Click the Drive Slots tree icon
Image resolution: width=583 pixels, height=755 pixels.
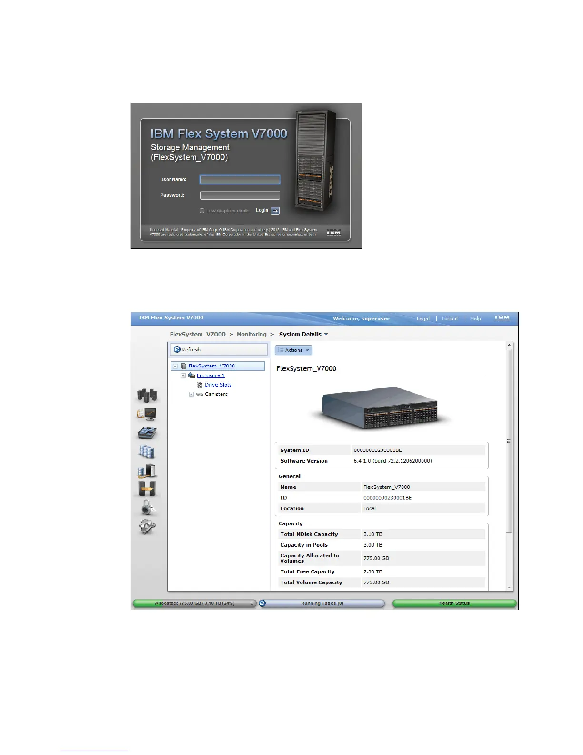(x=200, y=385)
